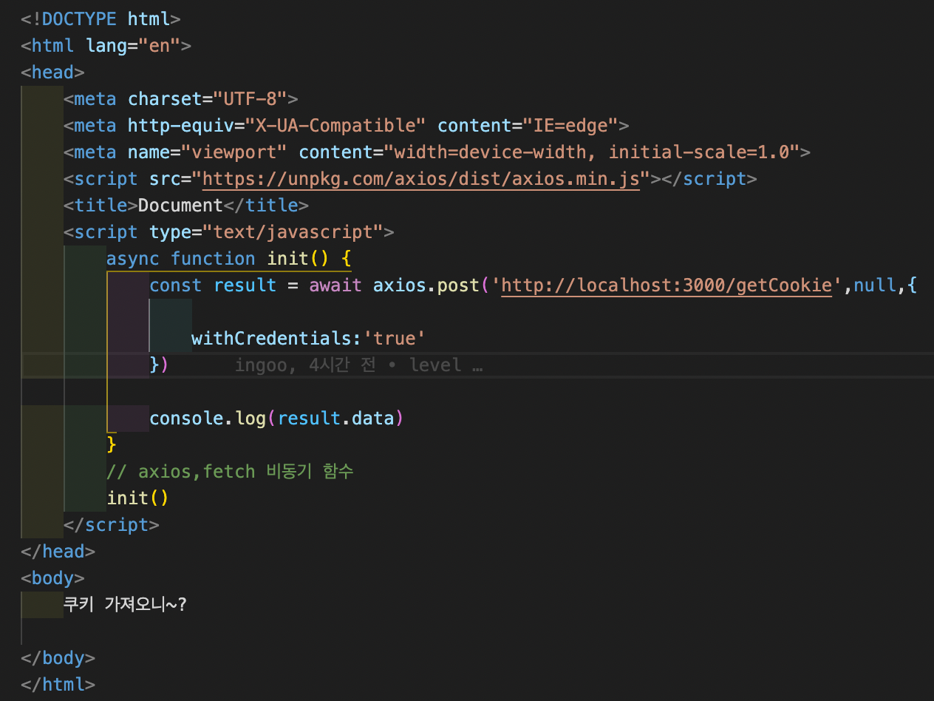
Task: Click the init() function call at the bottom
Action: pos(137,498)
